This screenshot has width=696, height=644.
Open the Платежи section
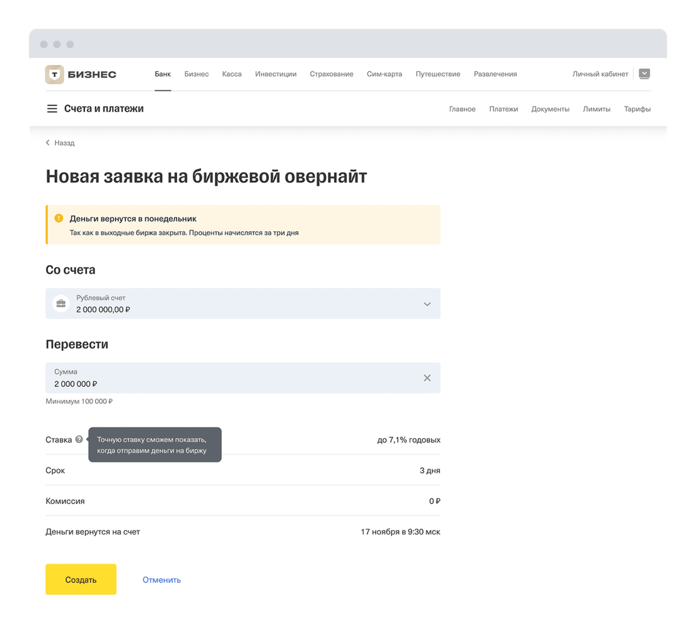pyautogui.click(x=503, y=109)
